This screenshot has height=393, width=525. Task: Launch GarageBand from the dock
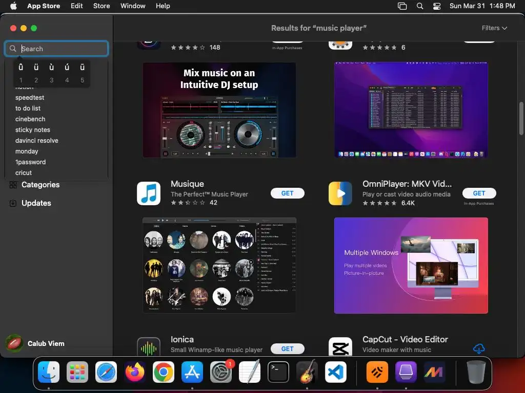(307, 372)
